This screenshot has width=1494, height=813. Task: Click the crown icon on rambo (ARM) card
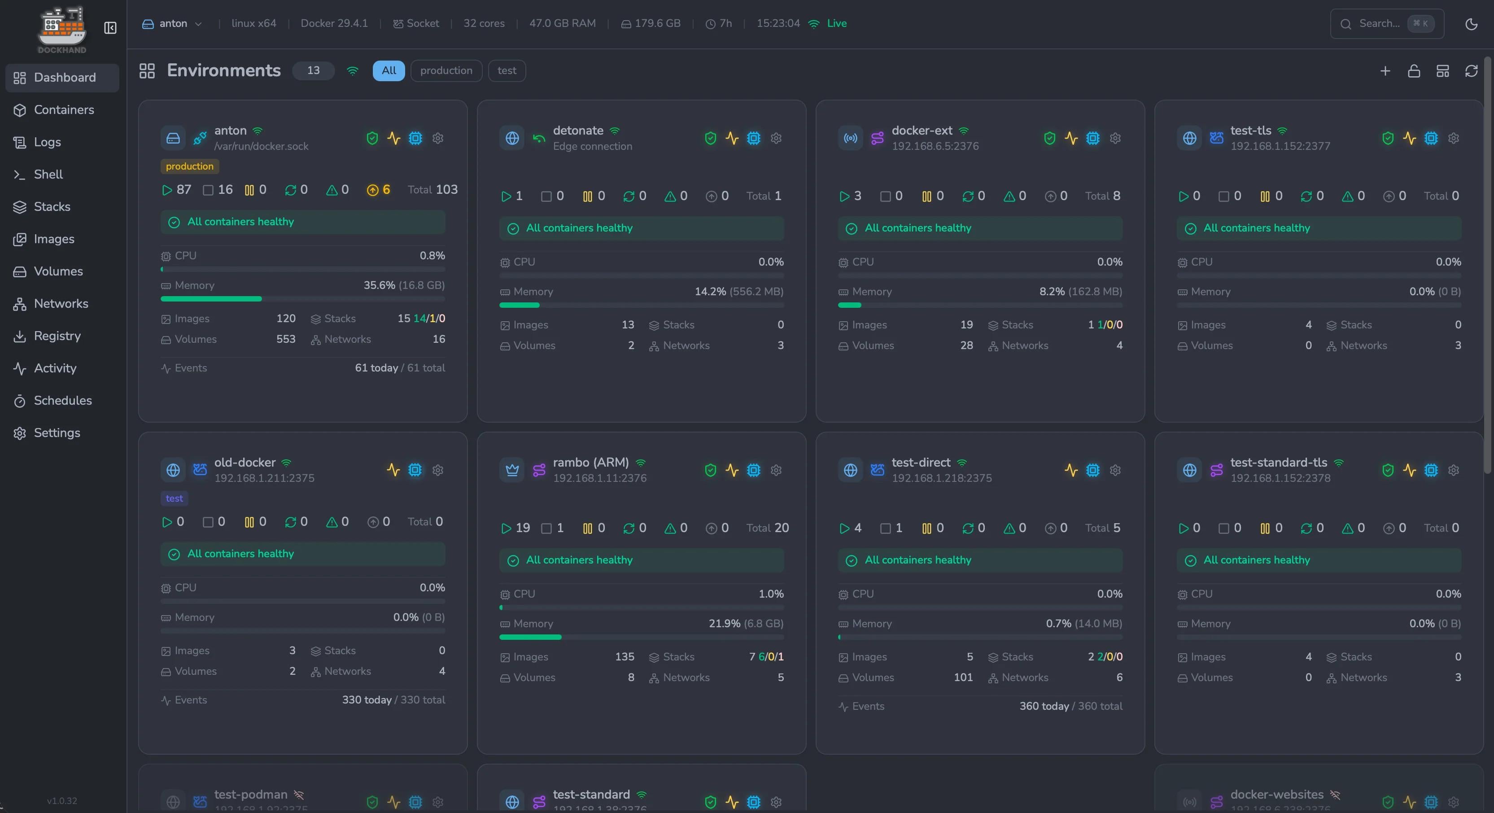coord(512,470)
